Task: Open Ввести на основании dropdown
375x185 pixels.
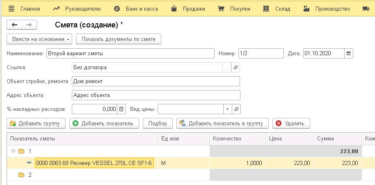Action: pos(39,39)
